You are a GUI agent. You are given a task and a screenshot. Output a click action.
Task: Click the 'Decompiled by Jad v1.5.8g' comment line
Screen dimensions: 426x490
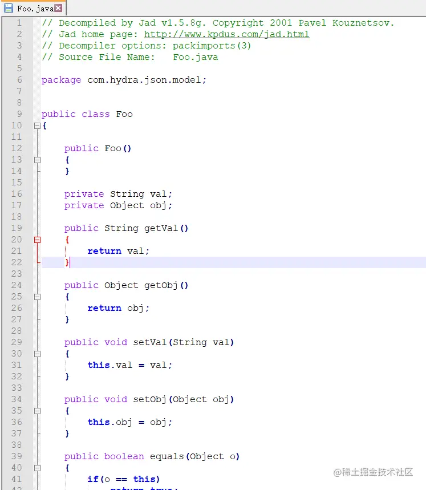218,23
